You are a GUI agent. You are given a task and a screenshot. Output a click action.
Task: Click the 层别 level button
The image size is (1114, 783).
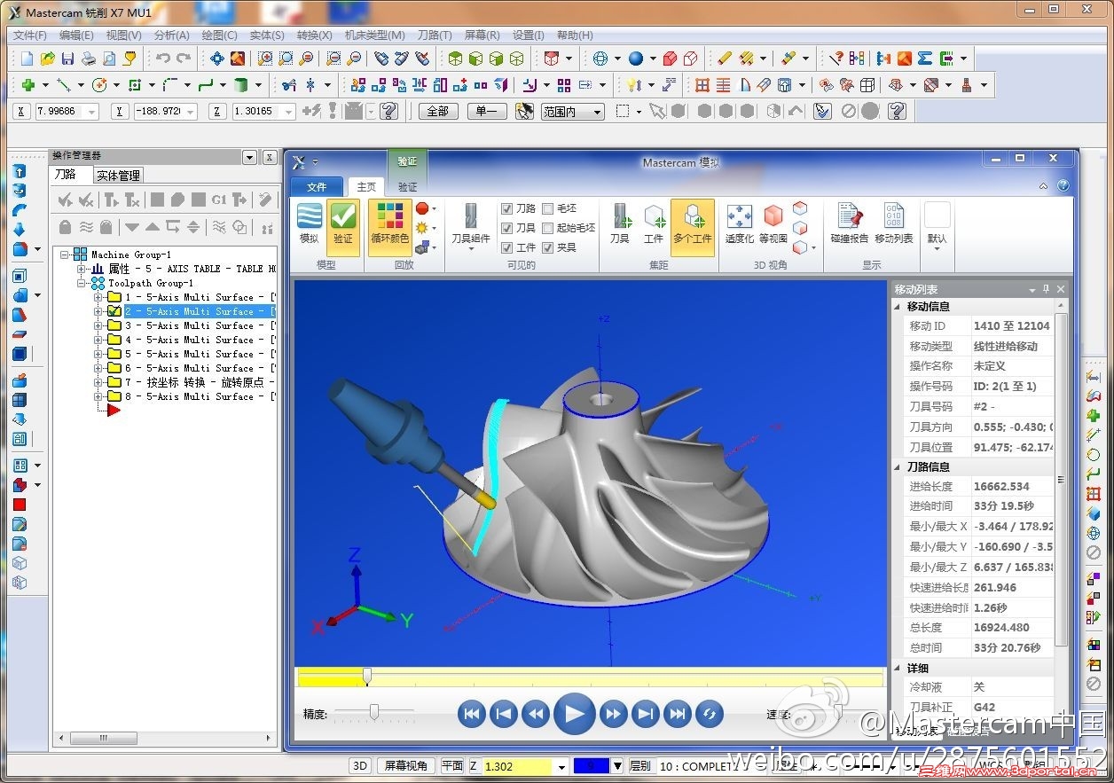click(640, 766)
